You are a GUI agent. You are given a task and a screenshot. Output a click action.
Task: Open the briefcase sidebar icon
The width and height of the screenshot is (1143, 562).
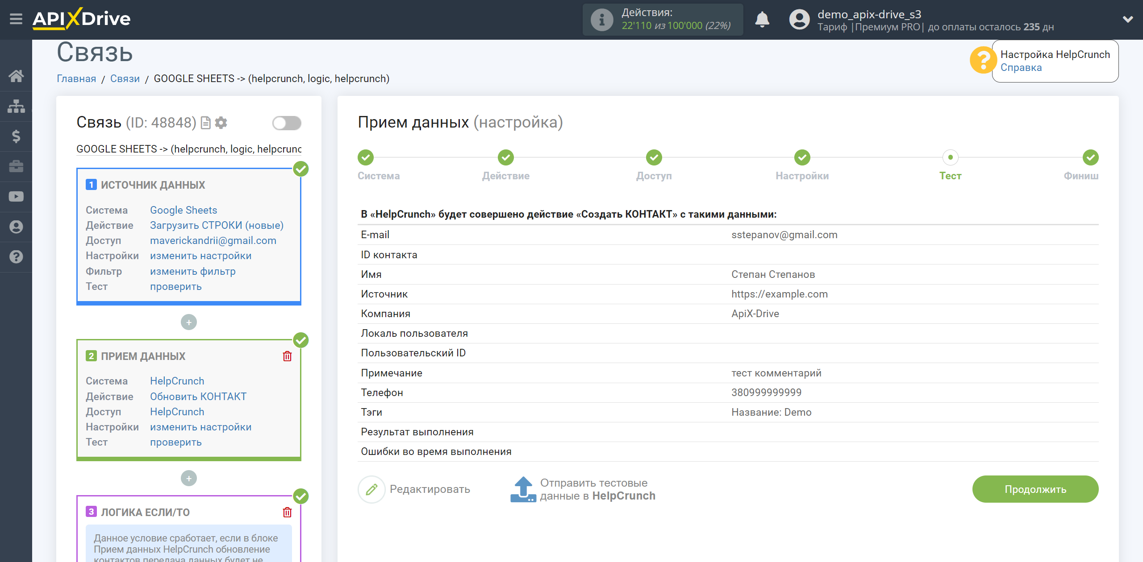point(16,166)
